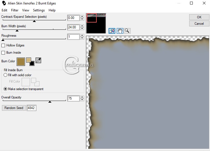The height and width of the screenshot is (151, 210).
Task: Click the navigator thumbnail preview
Action: point(96,23)
